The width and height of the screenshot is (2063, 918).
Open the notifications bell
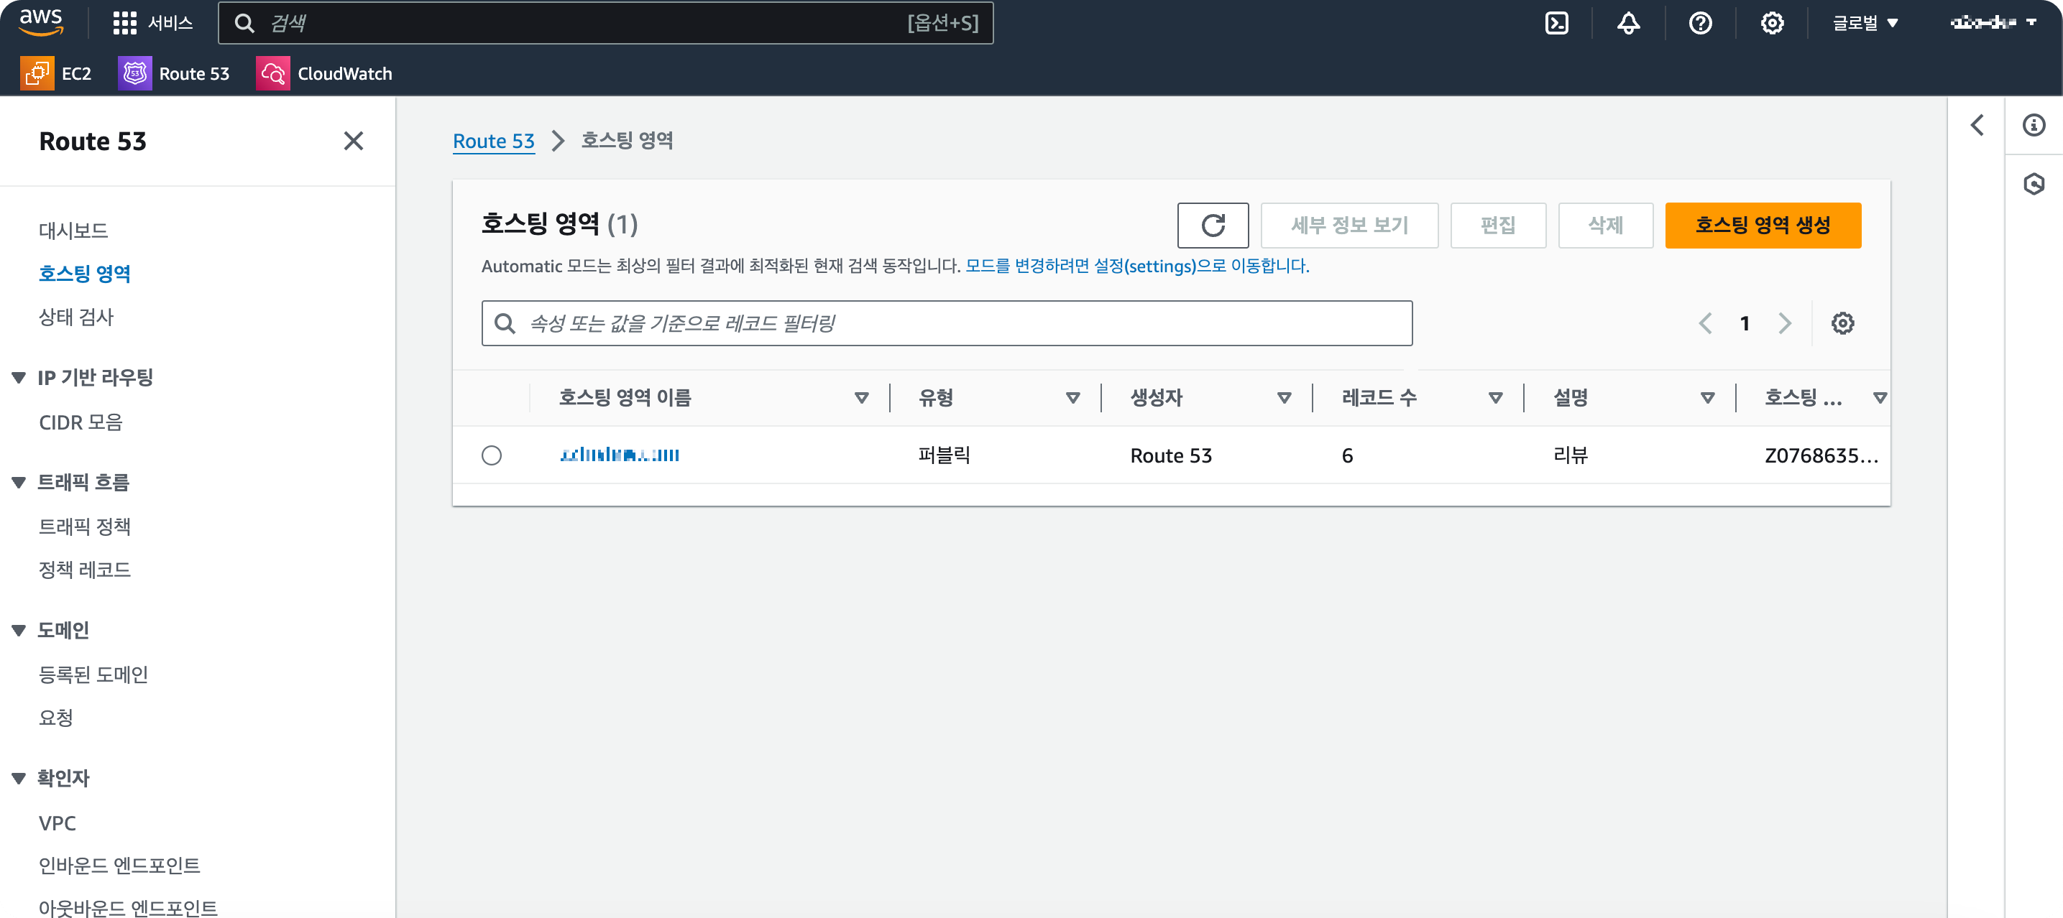coord(1627,22)
